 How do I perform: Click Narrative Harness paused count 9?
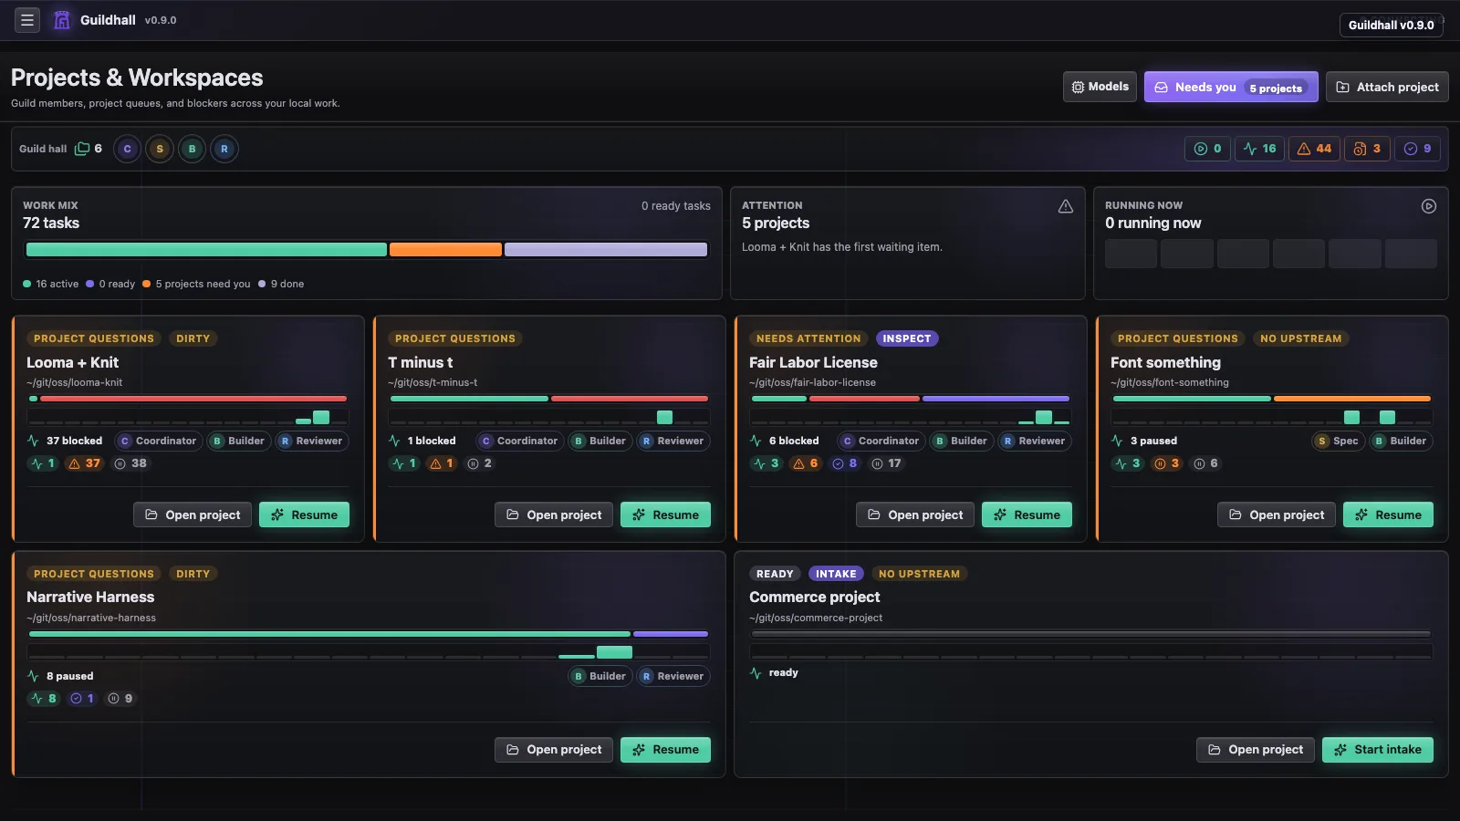pyautogui.click(x=120, y=699)
